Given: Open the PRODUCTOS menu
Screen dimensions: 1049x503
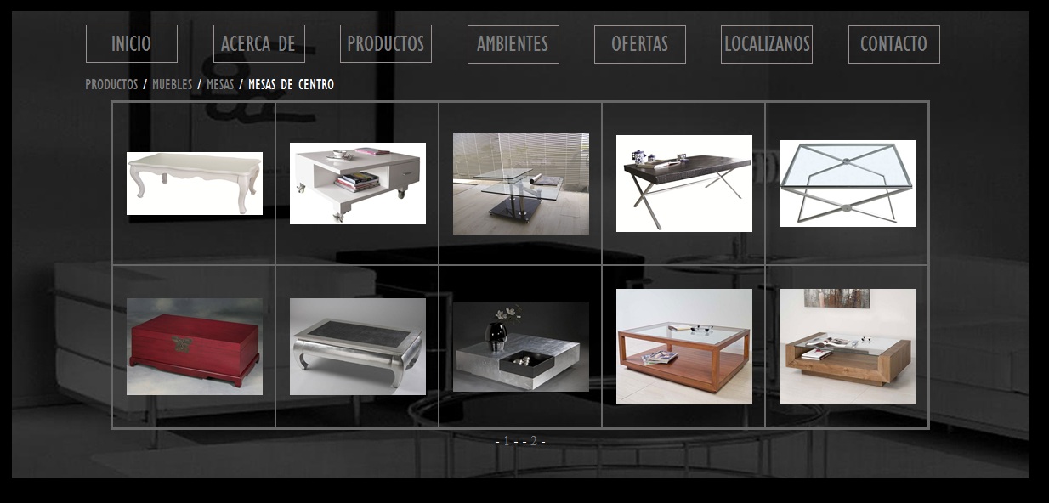Looking at the screenshot, I should click(x=385, y=43).
